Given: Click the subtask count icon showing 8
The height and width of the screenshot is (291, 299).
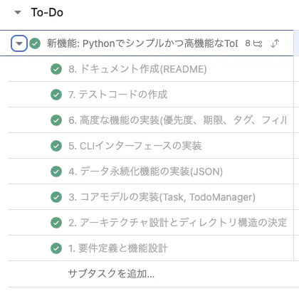Looking at the screenshot, I should point(253,43).
